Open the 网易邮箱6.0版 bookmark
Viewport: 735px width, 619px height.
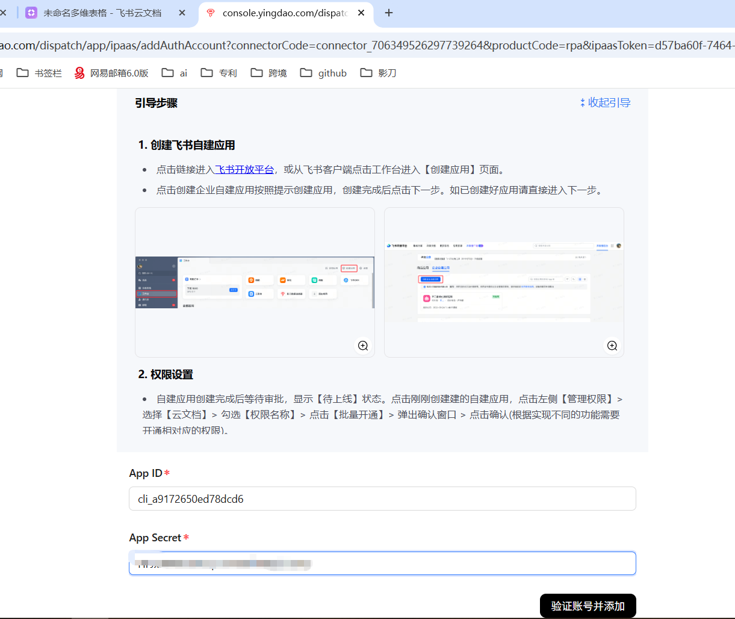click(111, 73)
